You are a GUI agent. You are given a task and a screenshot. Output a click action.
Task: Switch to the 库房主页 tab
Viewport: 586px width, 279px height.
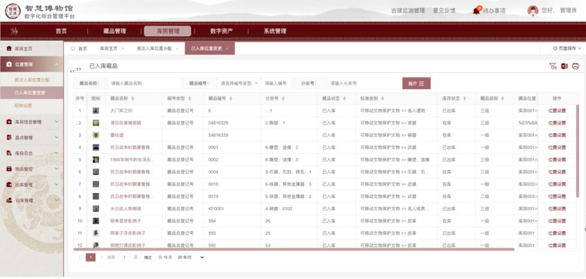coord(108,48)
